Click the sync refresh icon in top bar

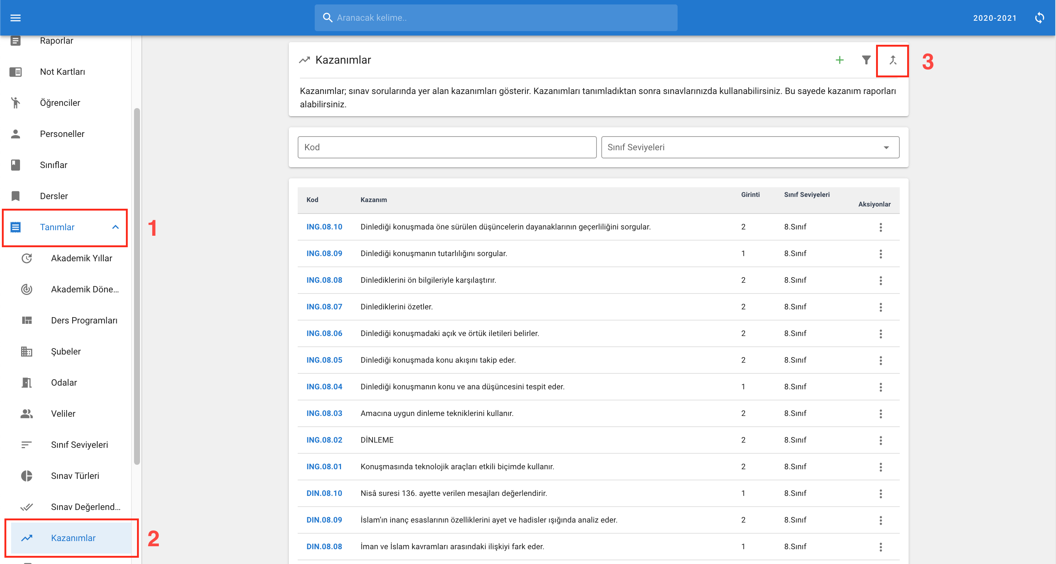point(1040,18)
